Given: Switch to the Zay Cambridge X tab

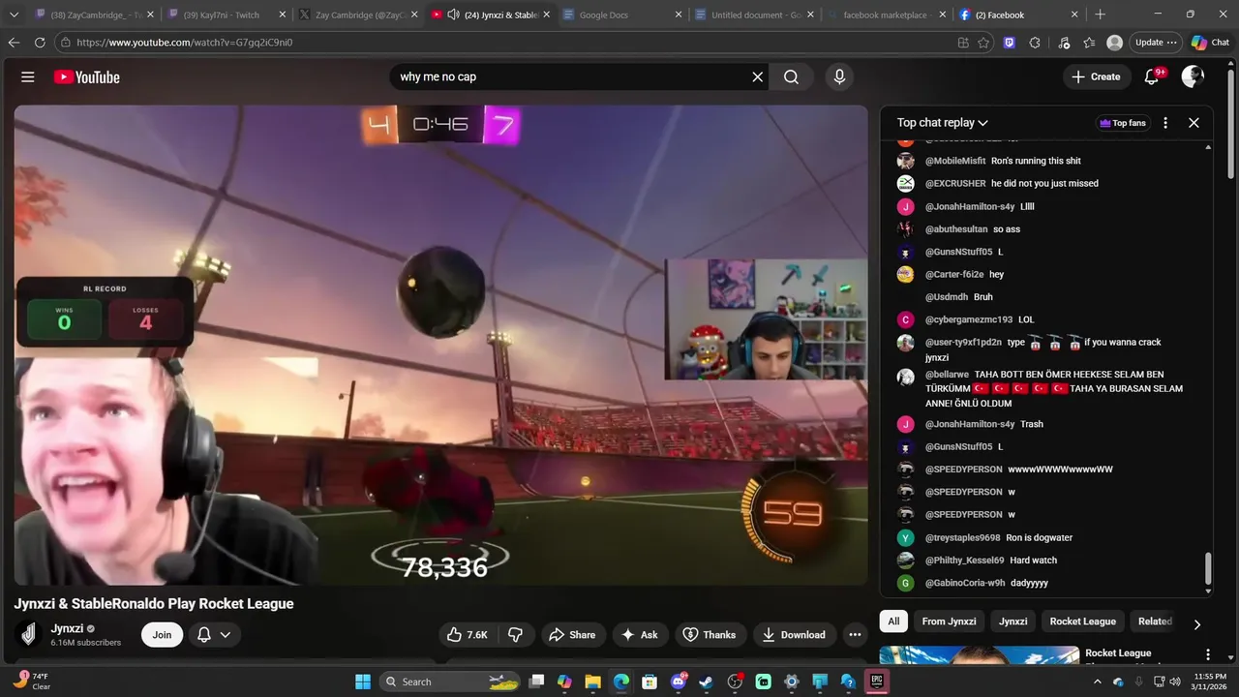Looking at the screenshot, I should [x=358, y=15].
